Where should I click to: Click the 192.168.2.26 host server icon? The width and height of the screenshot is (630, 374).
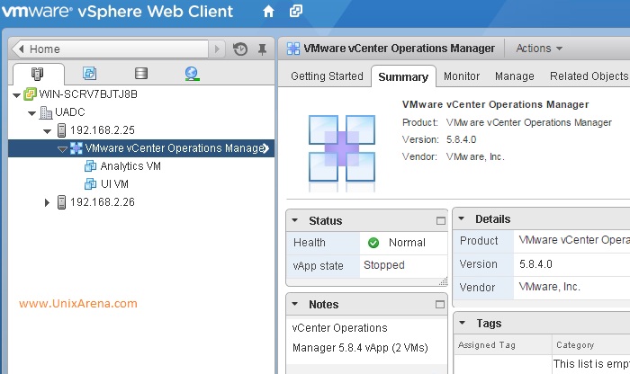[x=61, y=202]
